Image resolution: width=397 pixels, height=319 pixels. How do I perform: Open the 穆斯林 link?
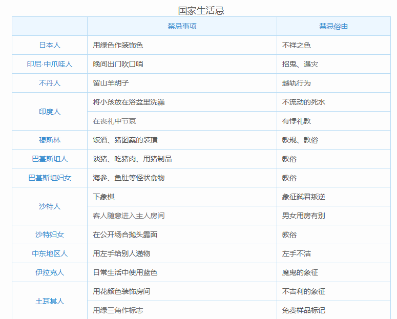point(50,140)
